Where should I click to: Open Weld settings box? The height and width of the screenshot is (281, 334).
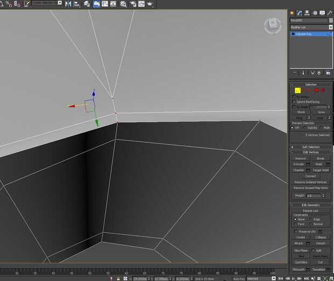(x=328, y=164)
